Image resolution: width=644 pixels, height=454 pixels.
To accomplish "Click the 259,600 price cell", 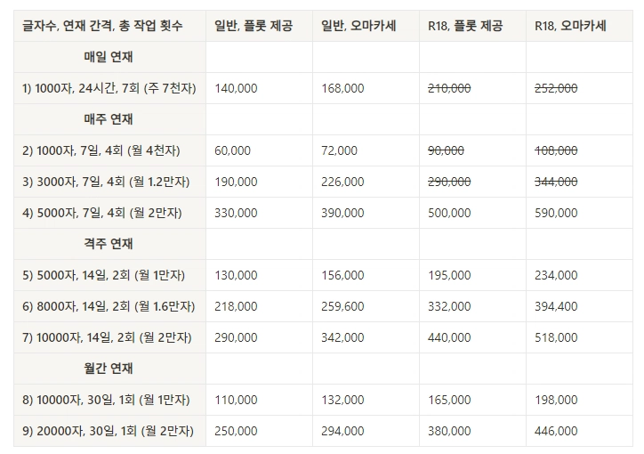I will pyautogui.click(x=342, y=306).
